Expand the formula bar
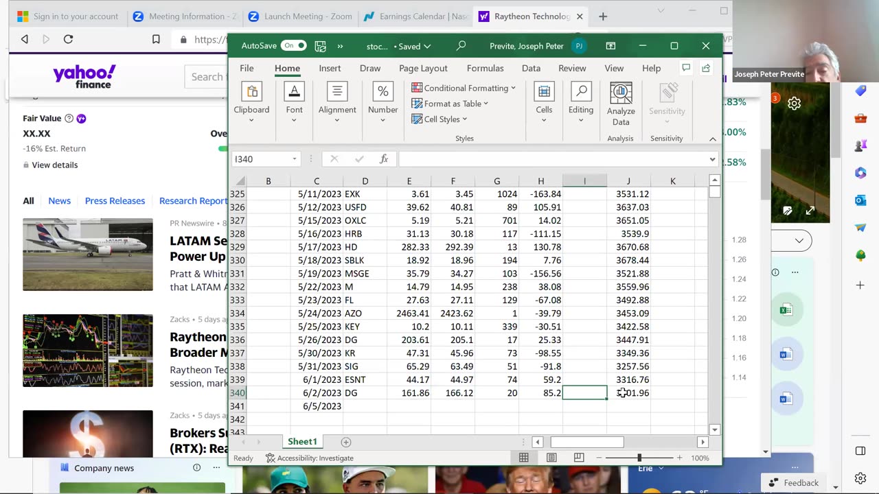 (712, 159)
